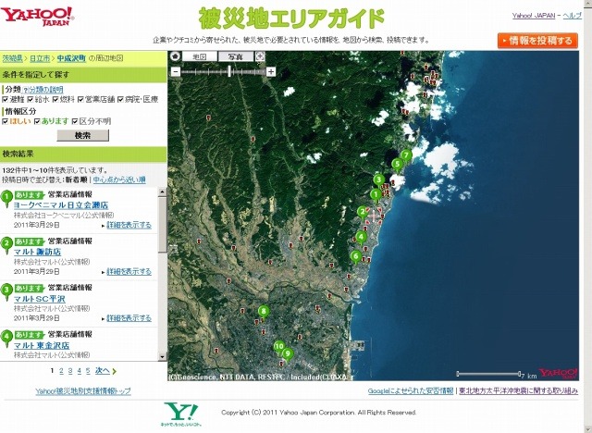Toggle the あります checkbox
The width and height of the screenshot is (592, 433).
pos(37,121)
